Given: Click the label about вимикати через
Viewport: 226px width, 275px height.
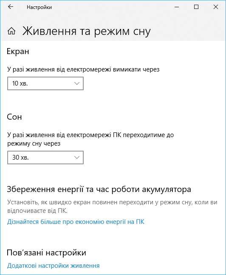Looking at the screenshot, I should click(x=83, y=70).
